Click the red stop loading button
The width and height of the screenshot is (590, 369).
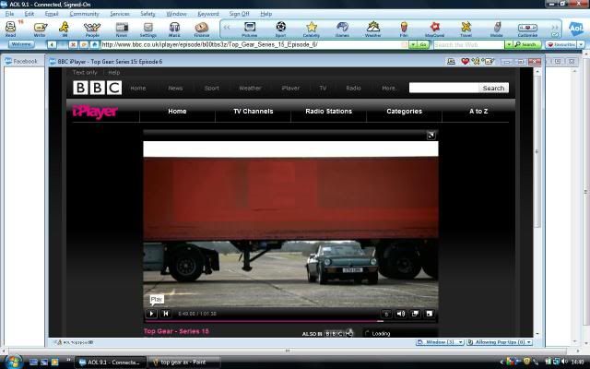pyautogui.click(x=73, y=45)
